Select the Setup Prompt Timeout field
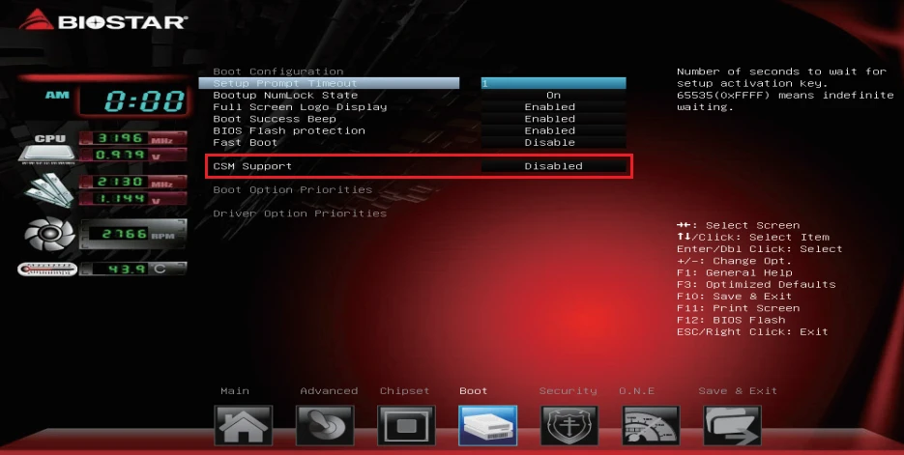The image size is (904, 455). point(553,84)
